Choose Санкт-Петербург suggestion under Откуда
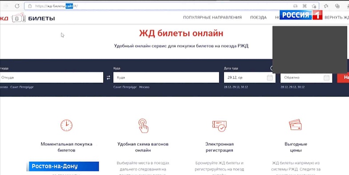The height and width of the screenshot is (175, 349). [x=22, y=87]
